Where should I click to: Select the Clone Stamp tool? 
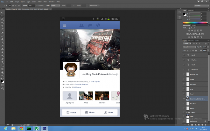click(3, 39)
